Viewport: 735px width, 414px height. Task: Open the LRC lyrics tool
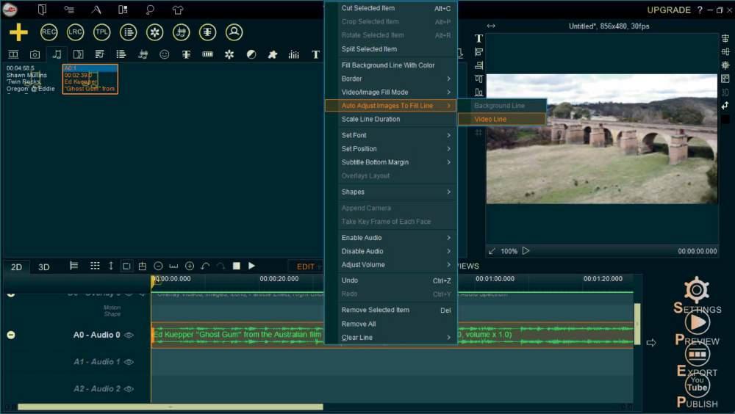pos(76,32)
